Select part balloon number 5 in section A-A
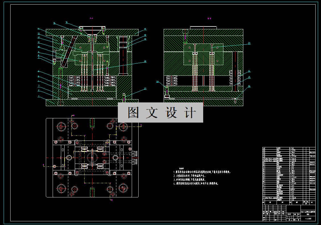Viewport: 321px width, 225px height. point(38,77)
